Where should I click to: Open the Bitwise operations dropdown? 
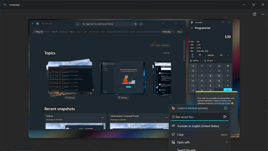coord(196,60)
